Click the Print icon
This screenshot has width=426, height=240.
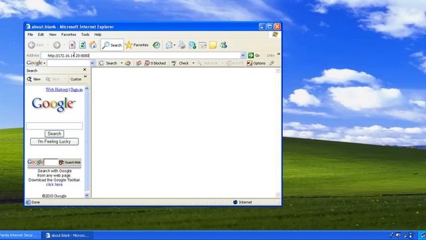182,45
